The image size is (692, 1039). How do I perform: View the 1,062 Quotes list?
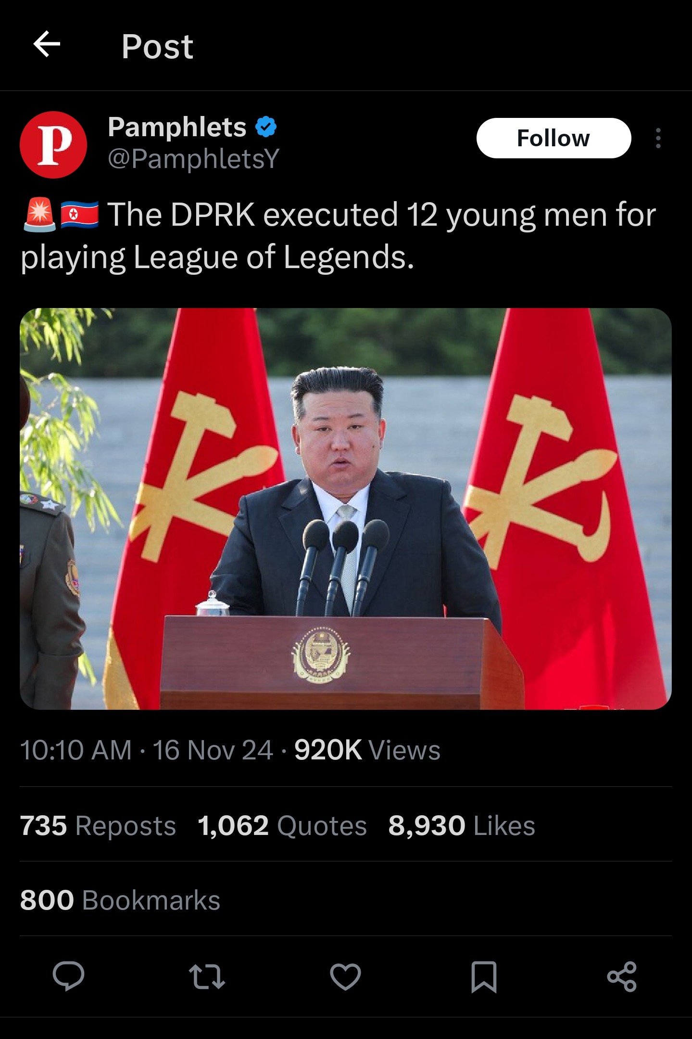point(282,825)
